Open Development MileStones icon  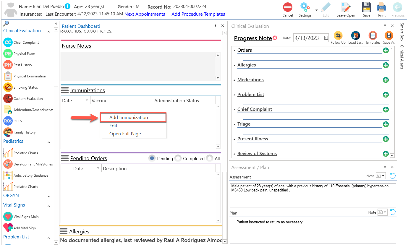coord(8,164)
